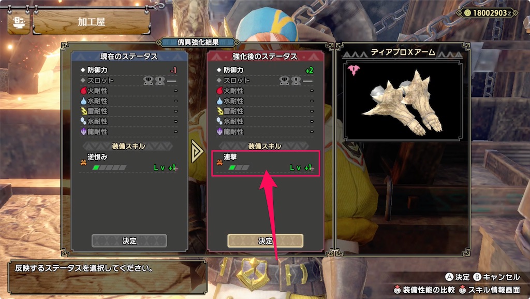Confirm the current status with its 決定 button
Screen dimensions: 530x299
coord(129,240)
